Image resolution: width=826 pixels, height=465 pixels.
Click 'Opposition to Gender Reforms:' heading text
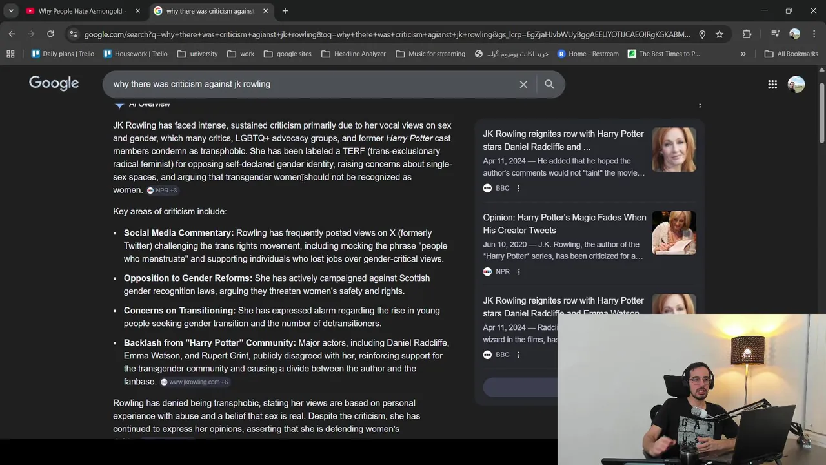pyautogui.click(x=188, y=278)
